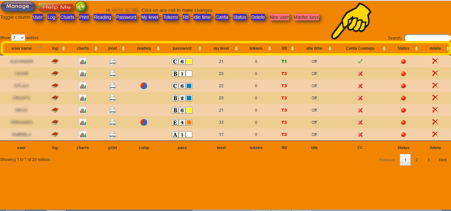Click the printer icon in the T1 row
The image size is (451, 211).
tap(113, 62)
